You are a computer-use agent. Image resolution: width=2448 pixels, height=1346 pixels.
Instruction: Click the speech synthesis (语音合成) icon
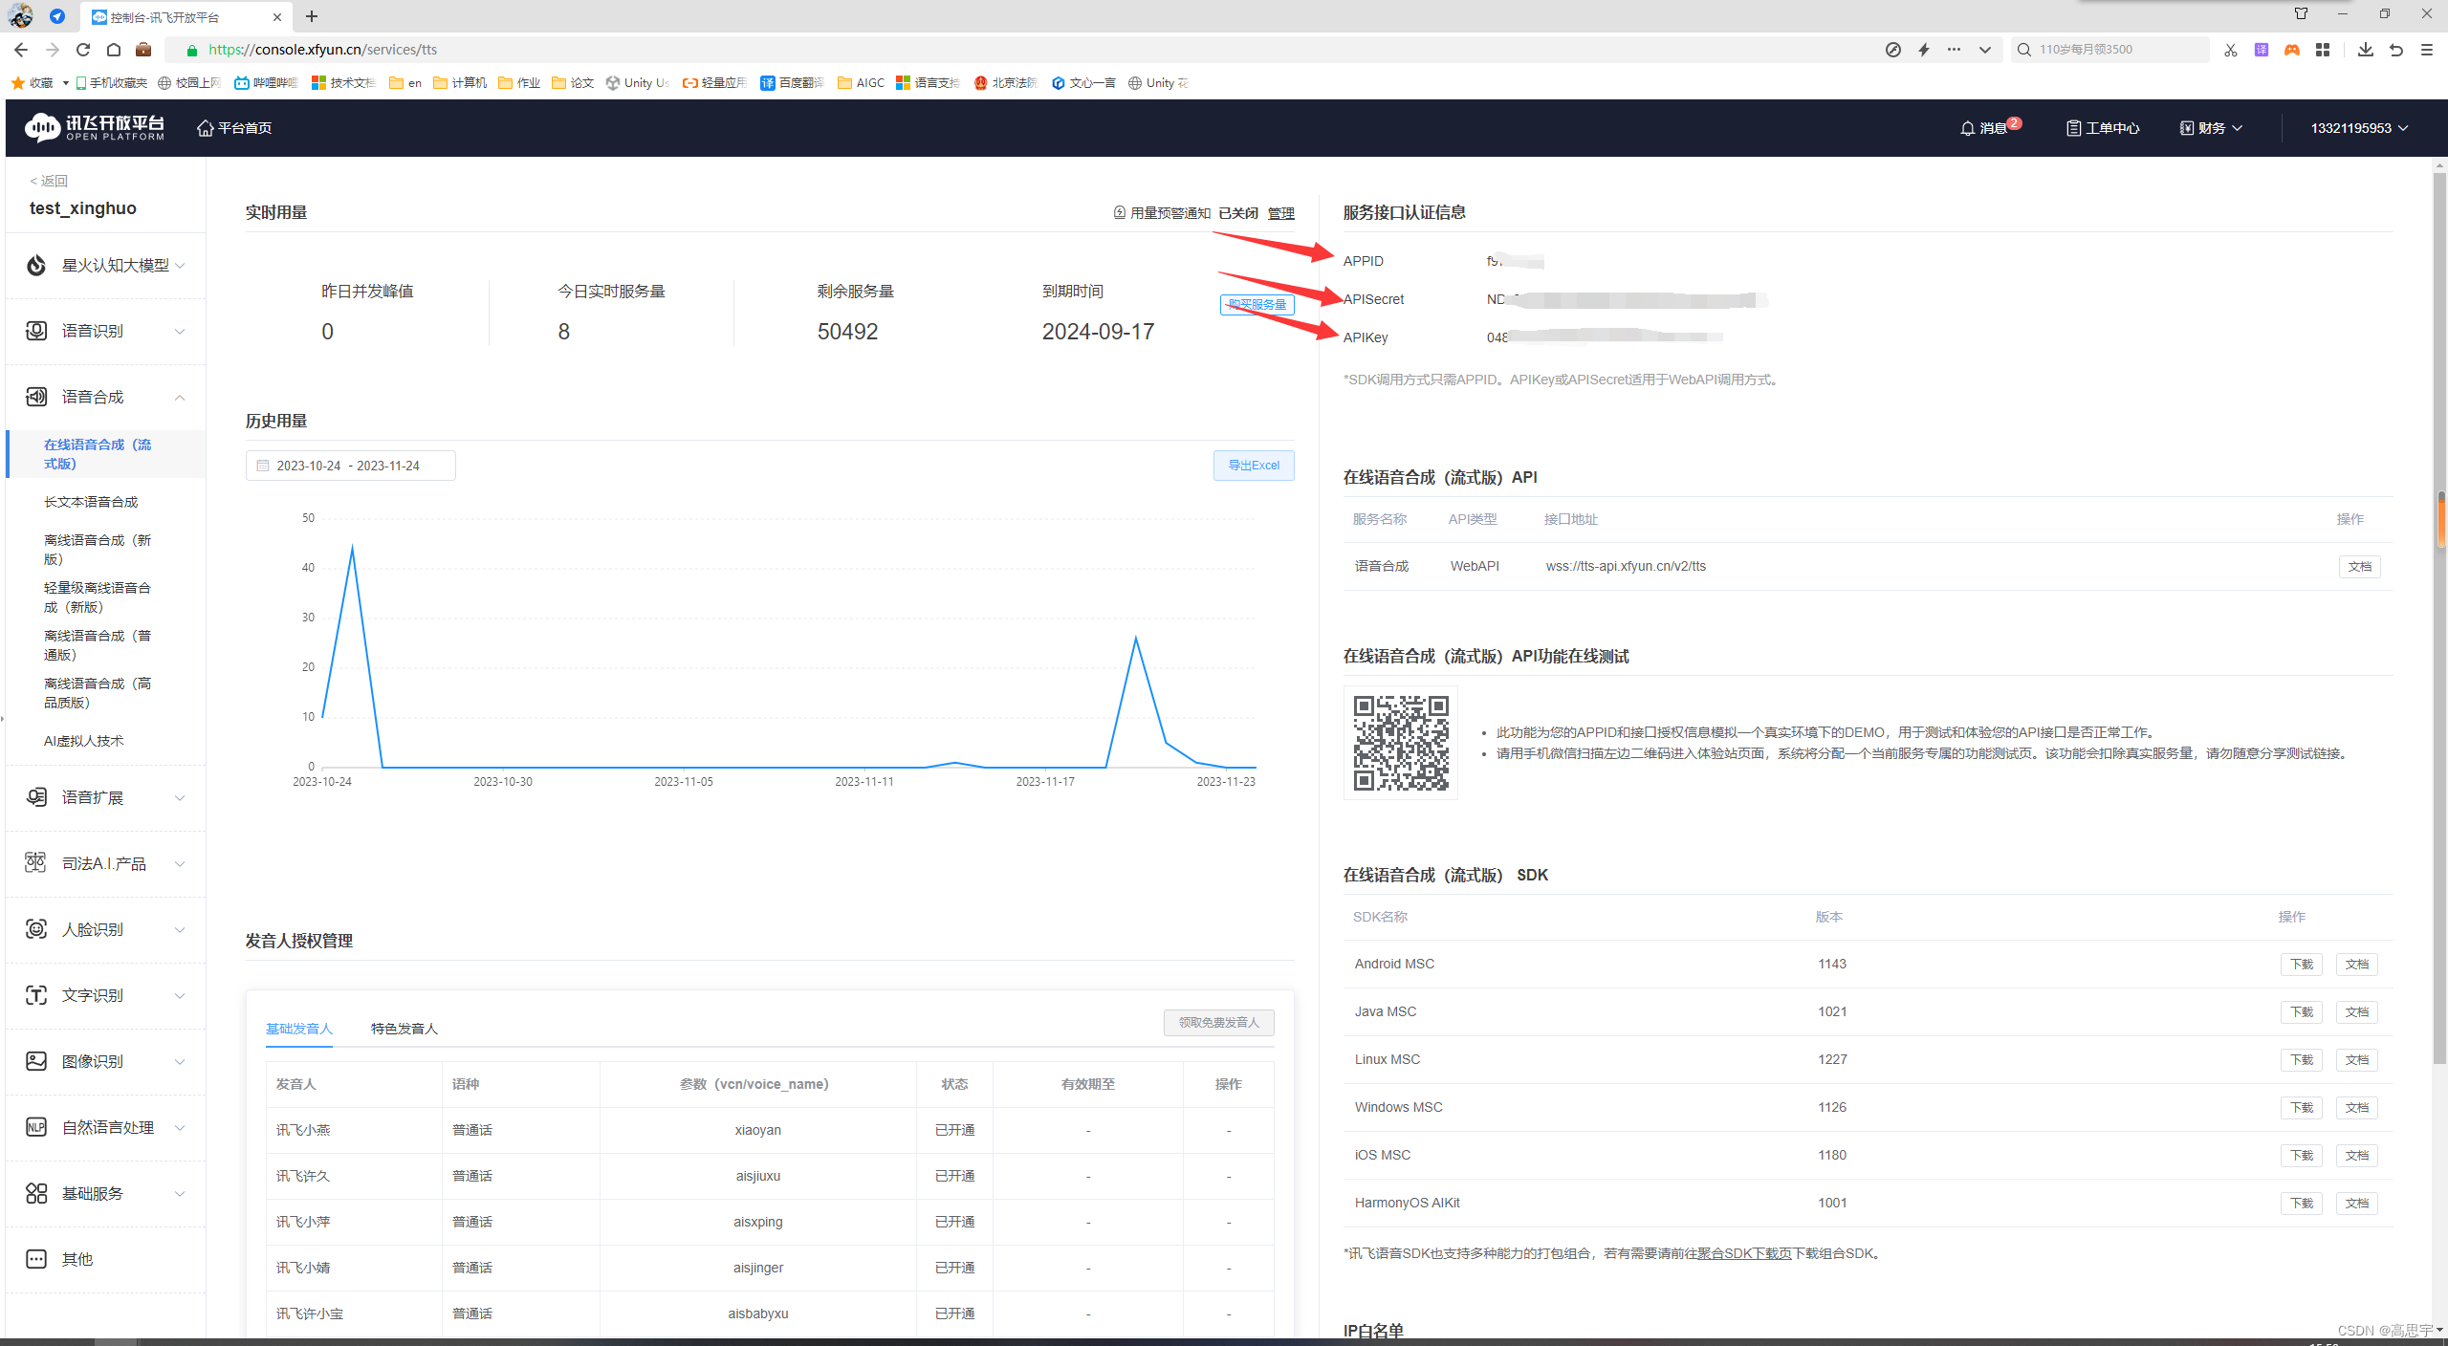tap(36, 397)
